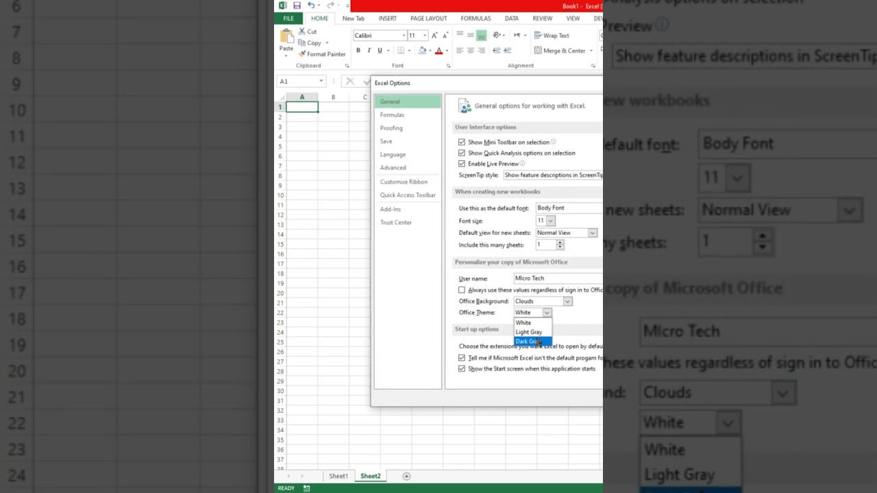This screenshot has width=877, height=493.
Task: Open the Name Box A1 dropdown
Action: 321,81
